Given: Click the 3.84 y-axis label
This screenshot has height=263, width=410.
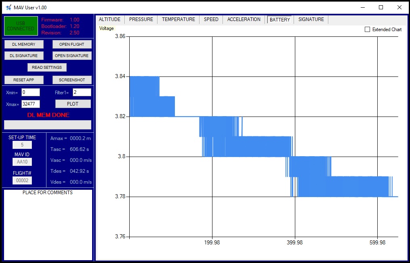Looking at the screenshot, I should (x=120, y=76).
